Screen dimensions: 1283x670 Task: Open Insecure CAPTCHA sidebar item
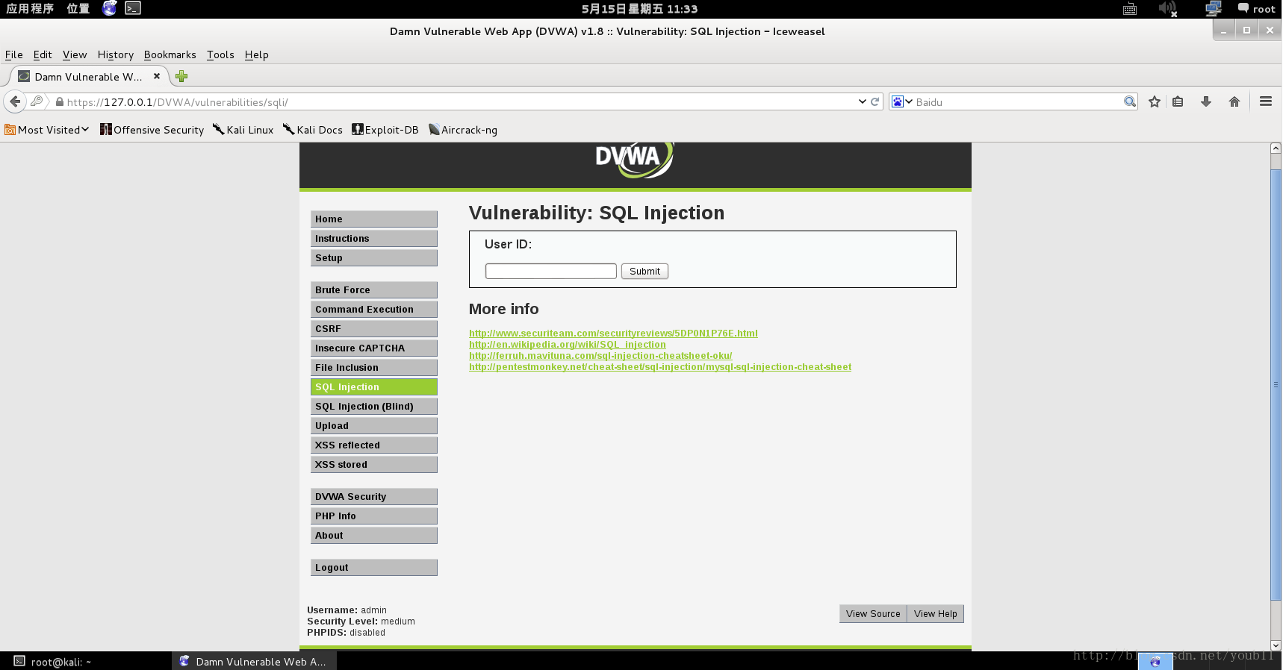point(374,348)
